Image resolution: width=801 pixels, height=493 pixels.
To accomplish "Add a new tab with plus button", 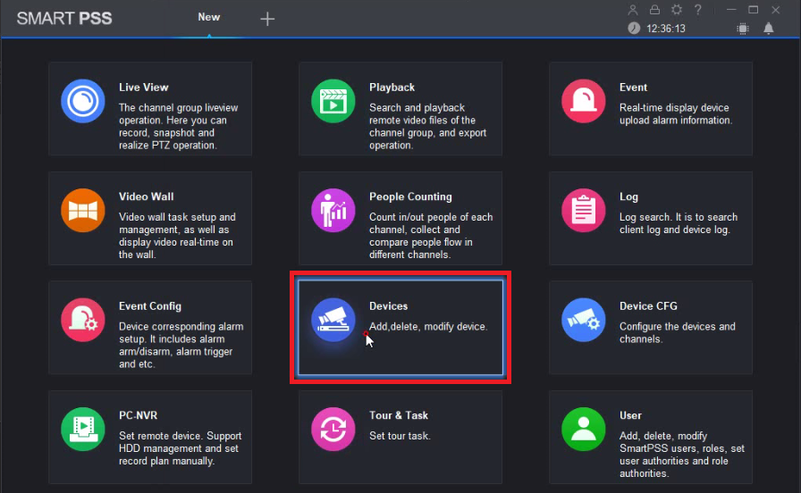I will [267, 19].
